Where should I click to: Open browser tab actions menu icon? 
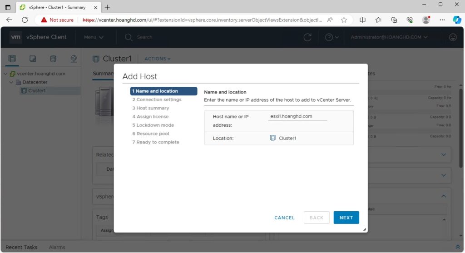pyautogui.click(x=8, y=7)
